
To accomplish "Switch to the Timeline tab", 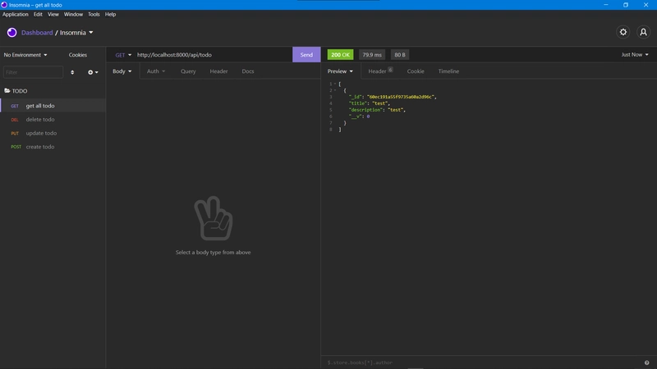I will pyautogui.click(x=448, y=71).
